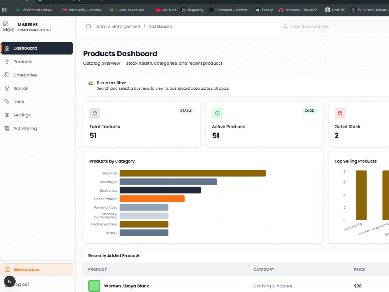Image resolution: width=389 pixels, height=292 pixels.
Task: Open the YouTube bookmark
Action: (x=166, y=10)
